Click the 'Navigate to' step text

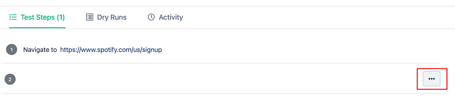coord(40,50)
